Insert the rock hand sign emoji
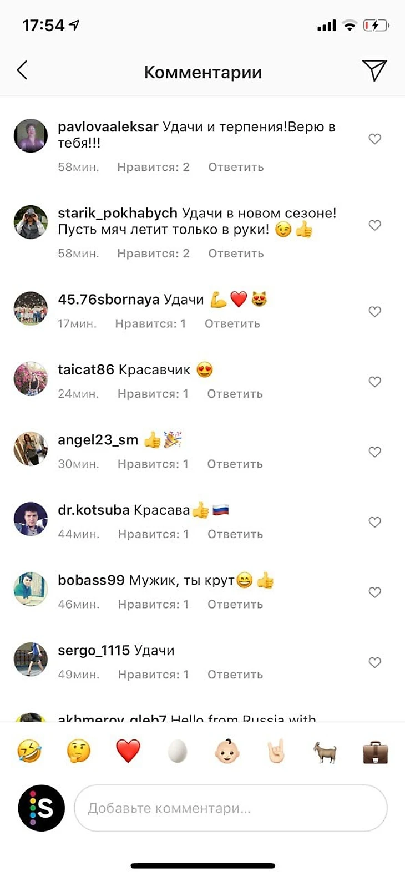Screen dimensions: 405x877 pyautogui.click(x=276, y=752)
